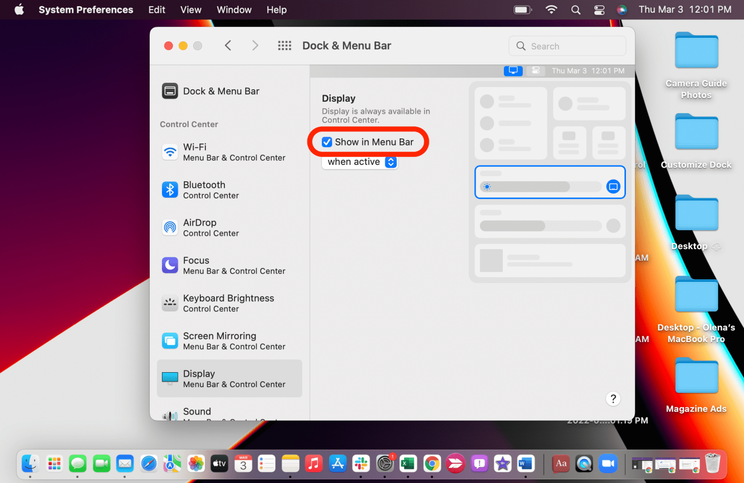Select the Dock & Menu Bar sidebar item
This screenshot has width=744, height=483.
coord(221,91)
